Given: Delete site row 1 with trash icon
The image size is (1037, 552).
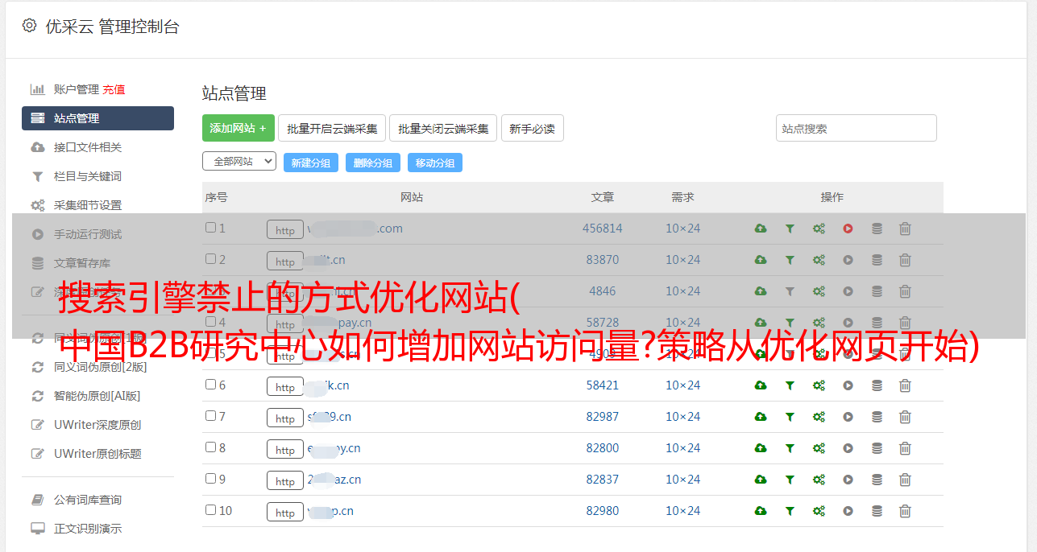Looking at the screenshot, I should coord(905,229).
